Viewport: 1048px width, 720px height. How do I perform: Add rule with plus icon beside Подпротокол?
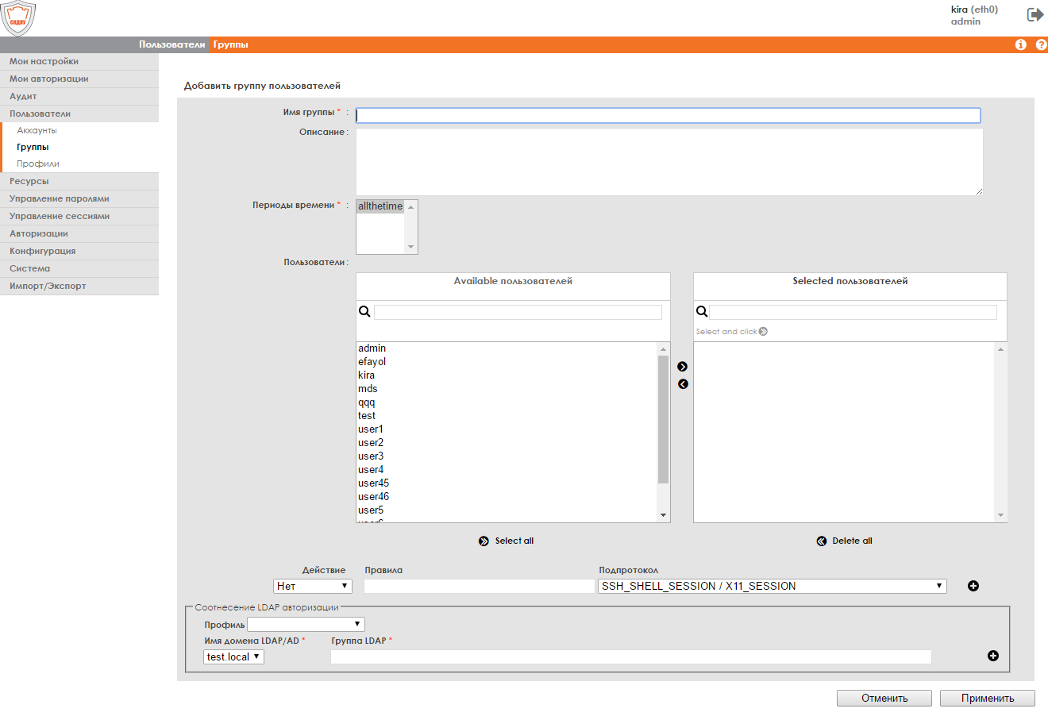click(x=973, y=586)
